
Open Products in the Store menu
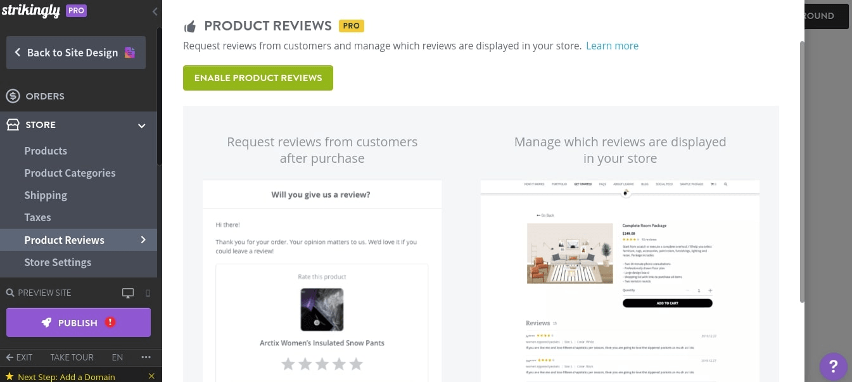tap(46, 151)
